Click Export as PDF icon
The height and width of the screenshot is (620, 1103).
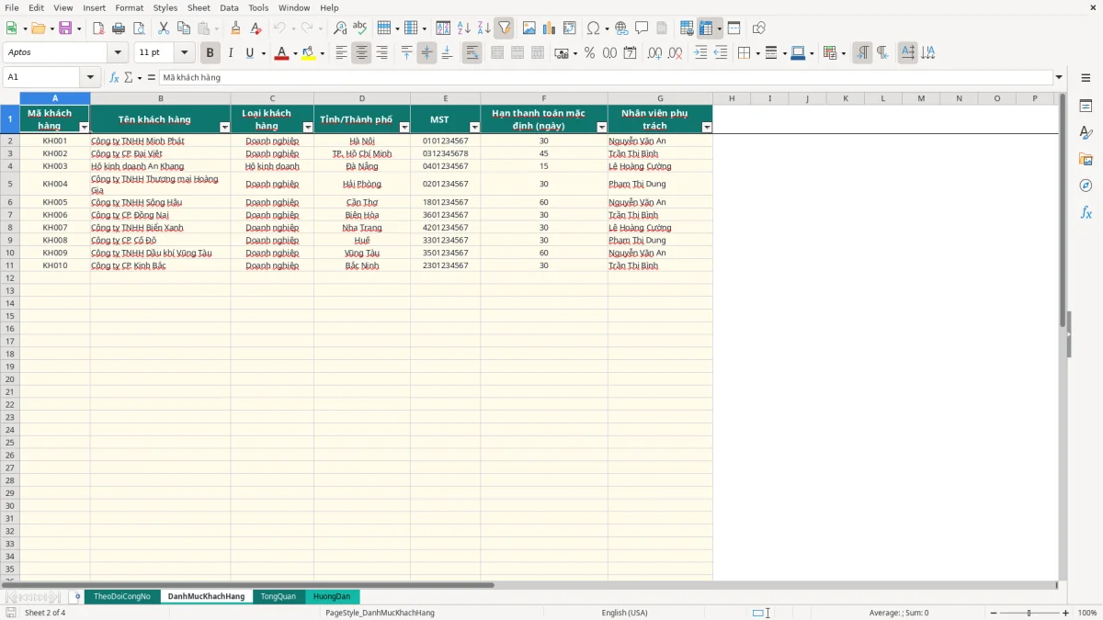[98, 28]
